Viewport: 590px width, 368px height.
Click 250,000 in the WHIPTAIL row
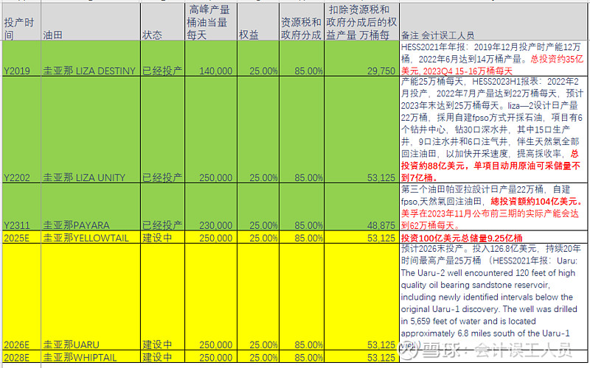point(211,357)
